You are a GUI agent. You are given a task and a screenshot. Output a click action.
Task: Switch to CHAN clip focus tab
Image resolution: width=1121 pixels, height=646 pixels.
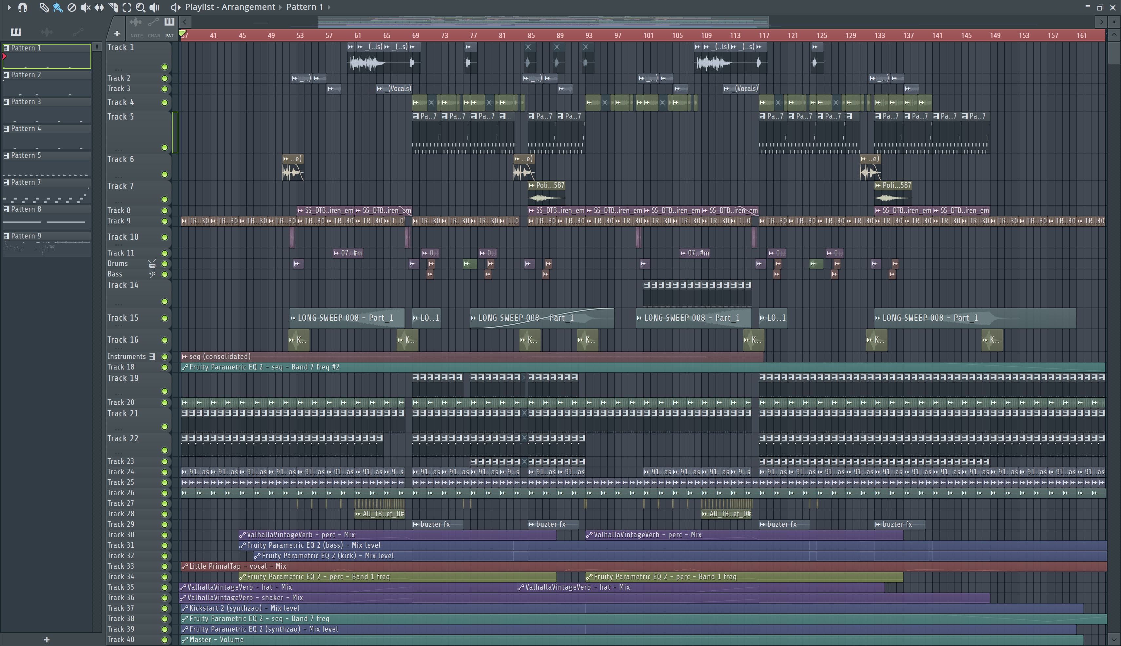point(154,27)
